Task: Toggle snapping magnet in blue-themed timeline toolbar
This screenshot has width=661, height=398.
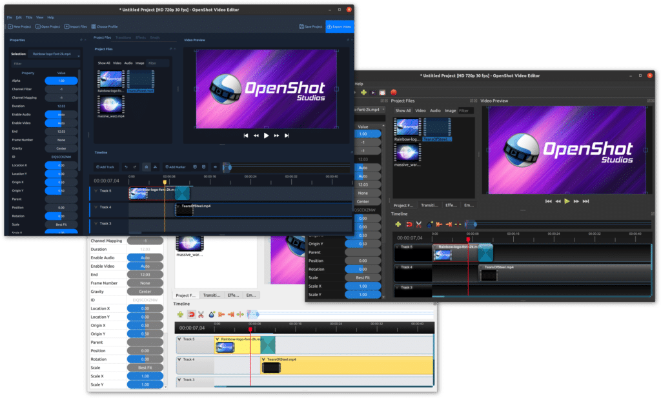Action: point(147,167)
